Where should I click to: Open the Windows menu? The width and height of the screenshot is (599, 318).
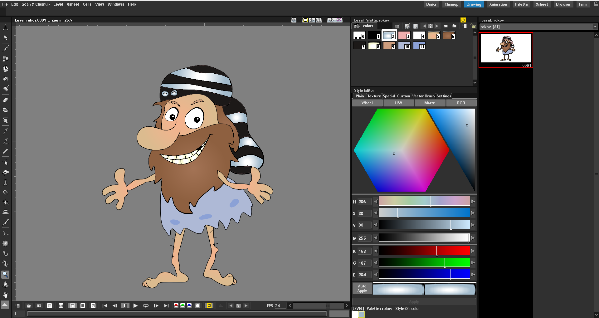click(x=116, y=4)
